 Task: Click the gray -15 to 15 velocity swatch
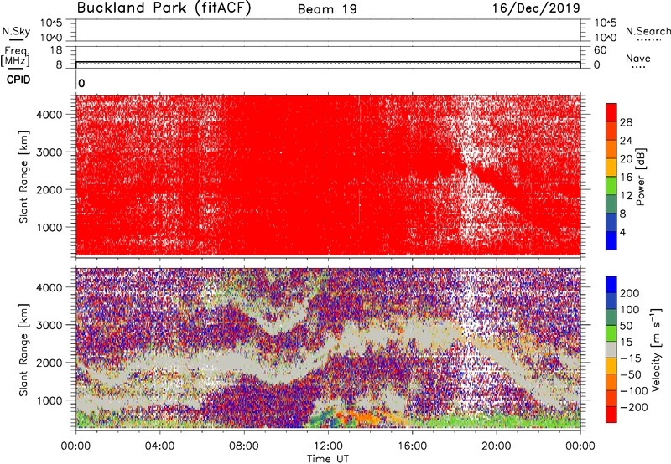pyautogui.click(x=611, y=349)
